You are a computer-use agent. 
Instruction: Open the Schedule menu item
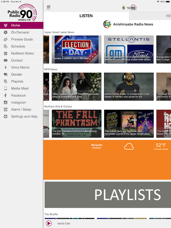click(22, 46)
